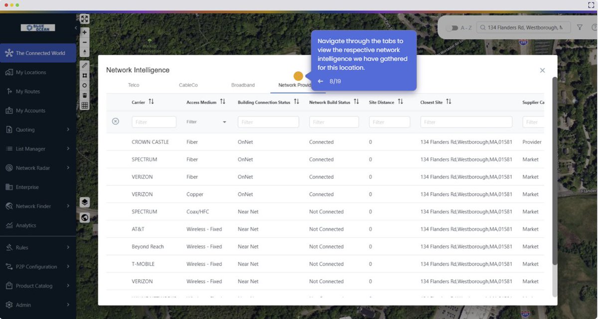Expand the P2P Configuration menu
Viewport: 598px width, 319px height.
coord(68,267)
